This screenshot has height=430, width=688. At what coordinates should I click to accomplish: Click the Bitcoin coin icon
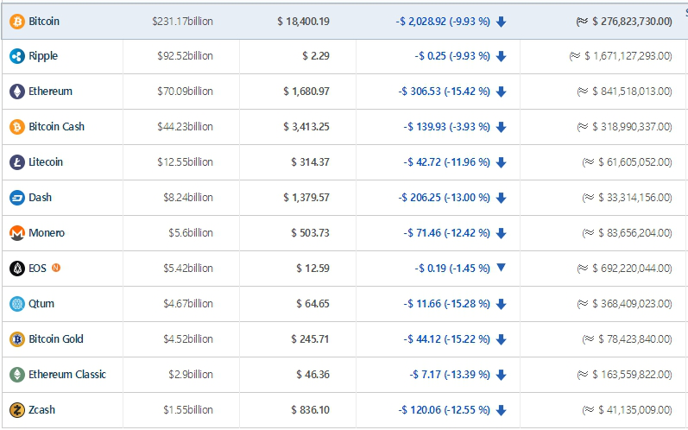[x=16, y=21]
